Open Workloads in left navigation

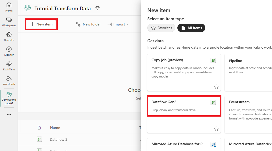point(9,81)
